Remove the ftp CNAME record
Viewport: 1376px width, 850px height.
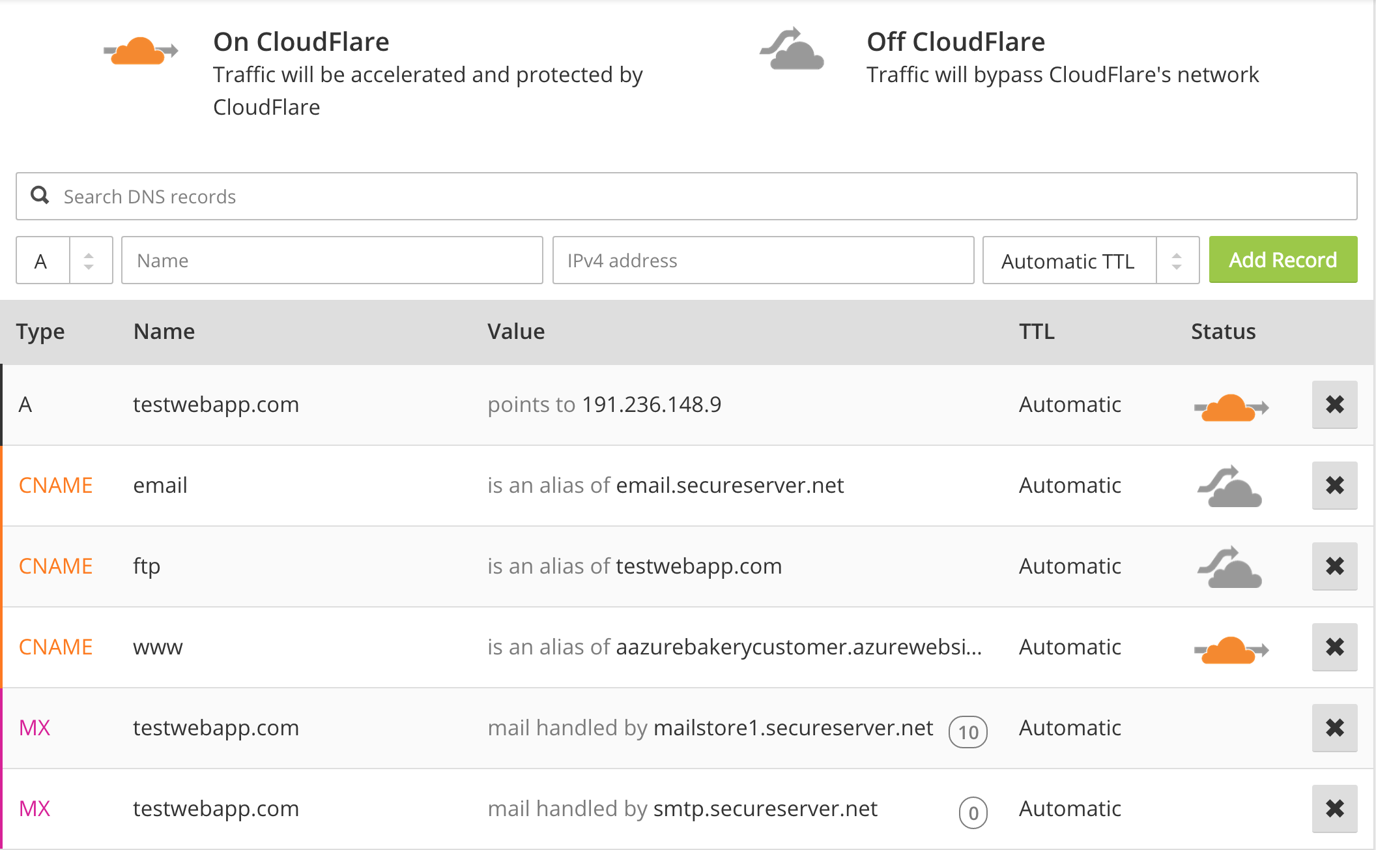pos(1334,566)
